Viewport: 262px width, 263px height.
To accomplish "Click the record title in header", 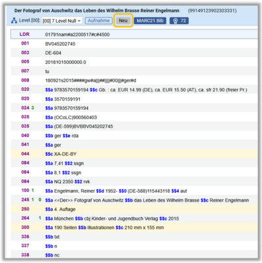I will (x=97, y=10).
